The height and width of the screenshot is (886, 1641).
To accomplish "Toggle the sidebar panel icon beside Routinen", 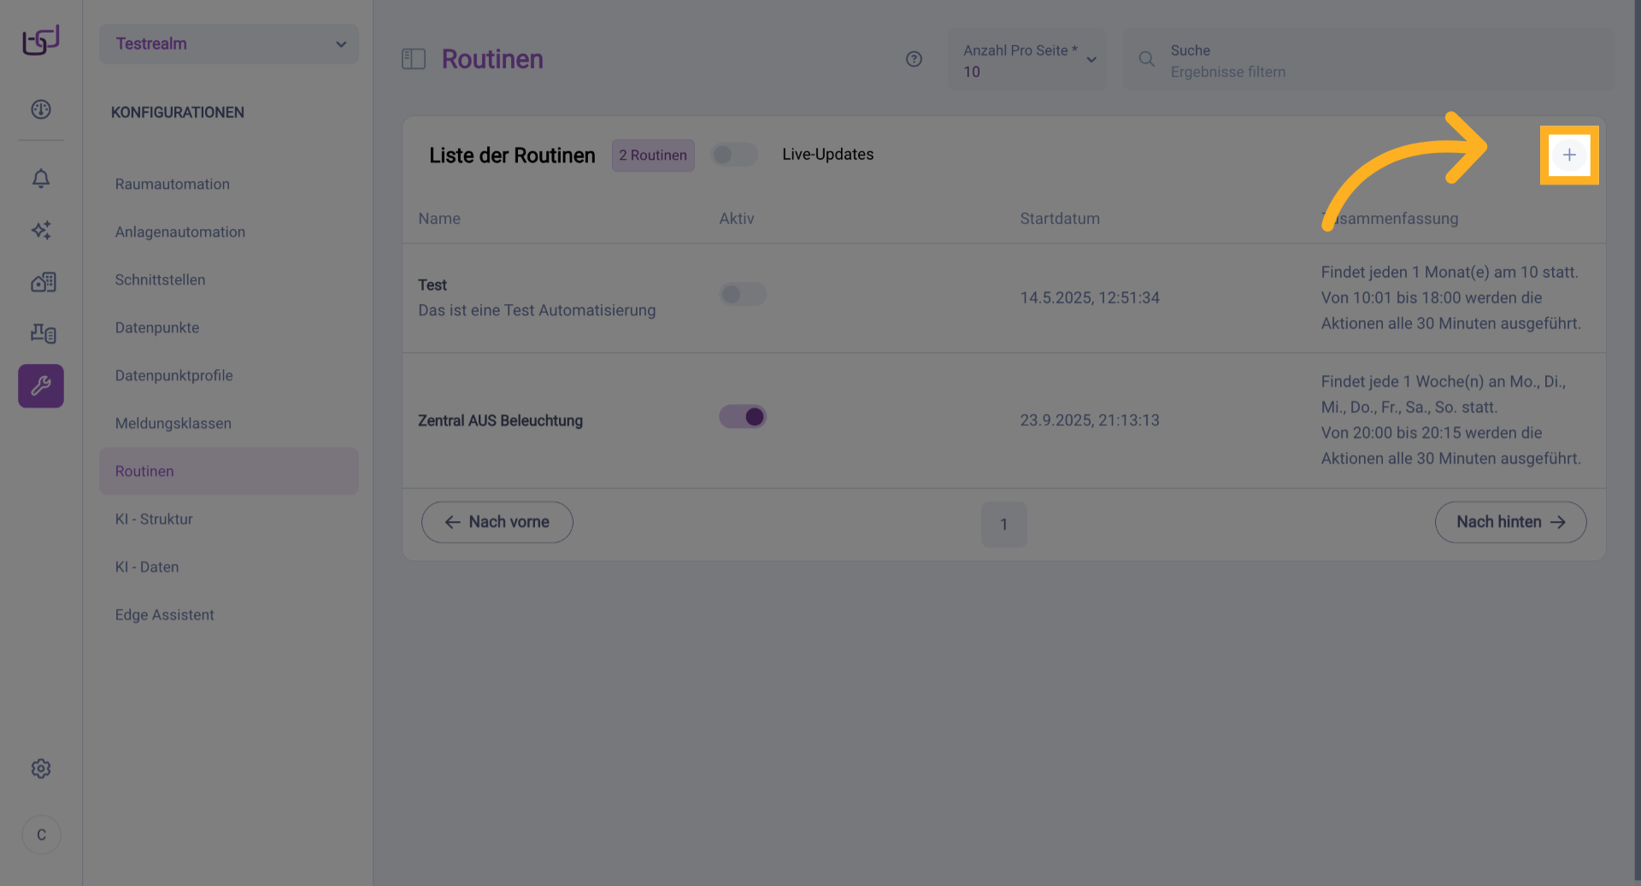I will (414, 59).
